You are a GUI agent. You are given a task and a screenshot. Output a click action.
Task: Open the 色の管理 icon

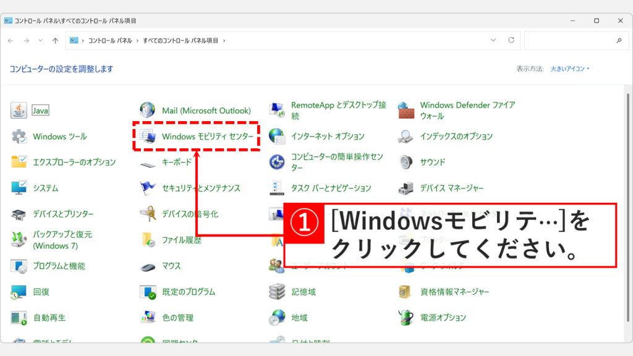(148, 318)
